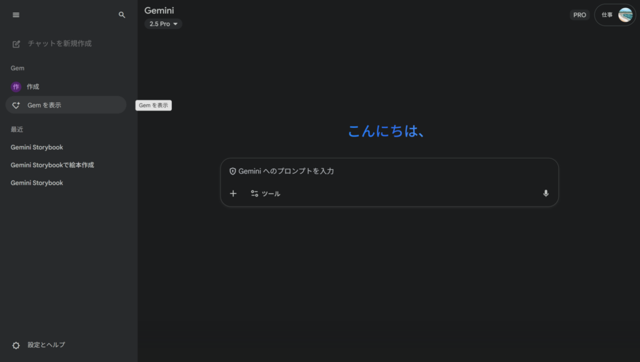Click the pencil icon for new chat
The width and height of the screenshot is (640, 362).
pyautogui.click(x=16, y=44)
